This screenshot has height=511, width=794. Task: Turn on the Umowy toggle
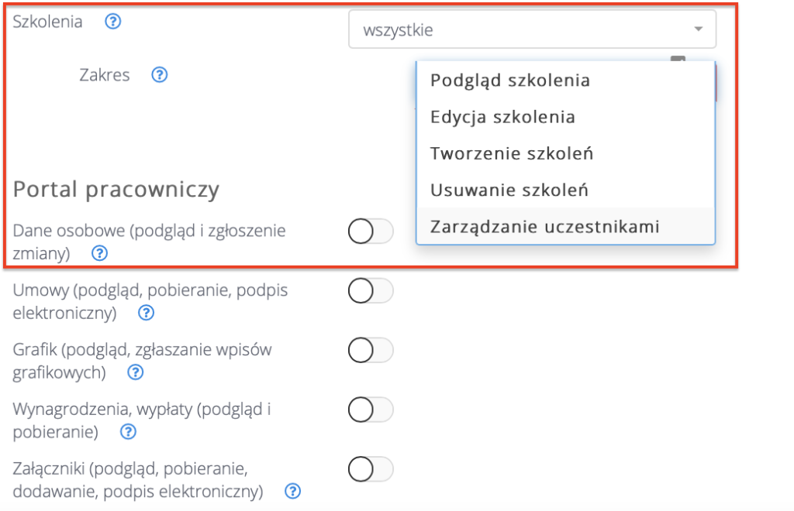(x=371, y=291)
